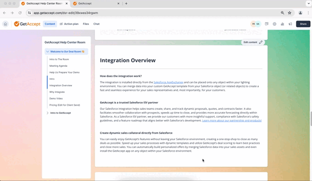
Task: Click 'How does the integration work?' heading
Action: point(121,76)
